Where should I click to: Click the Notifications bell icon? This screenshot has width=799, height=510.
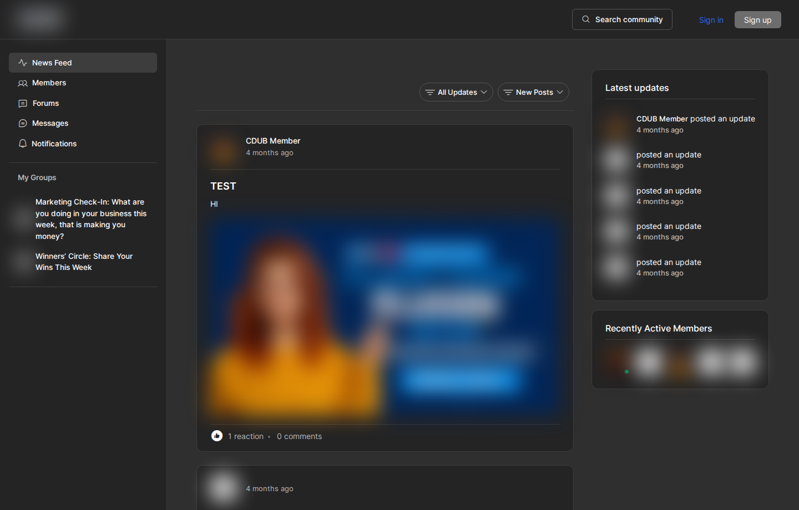[23, 144]
